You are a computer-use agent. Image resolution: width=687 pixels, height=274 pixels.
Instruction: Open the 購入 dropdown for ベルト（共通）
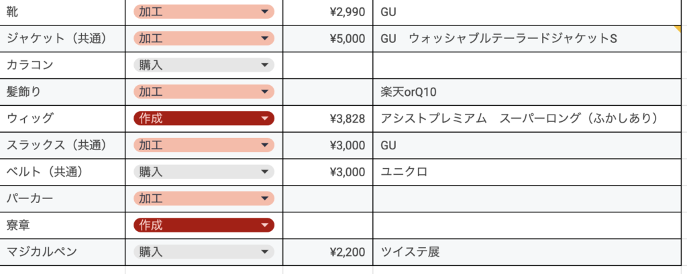(203, 172)
